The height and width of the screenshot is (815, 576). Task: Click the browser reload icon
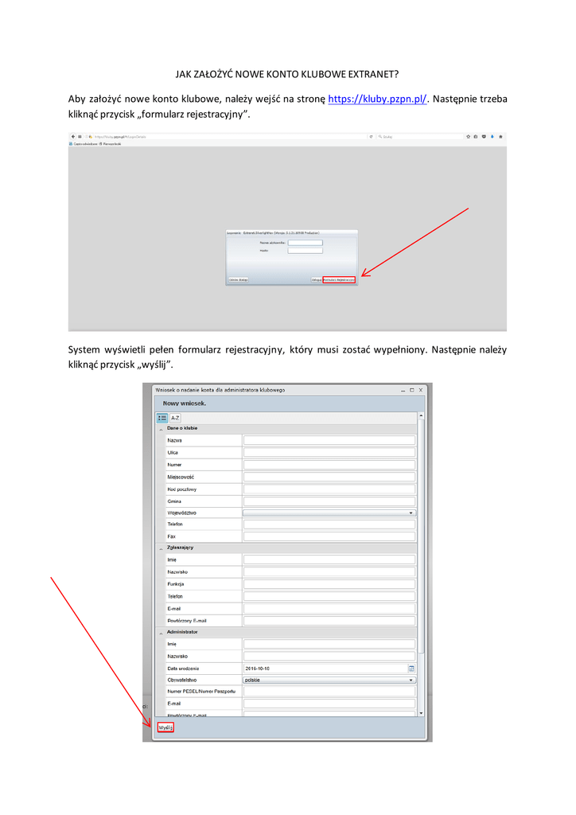(372, 137)
